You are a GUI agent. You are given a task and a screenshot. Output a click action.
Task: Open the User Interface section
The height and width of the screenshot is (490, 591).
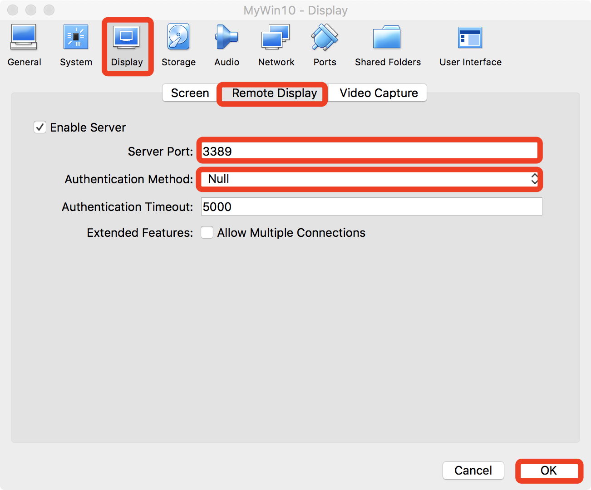[470, 45]
